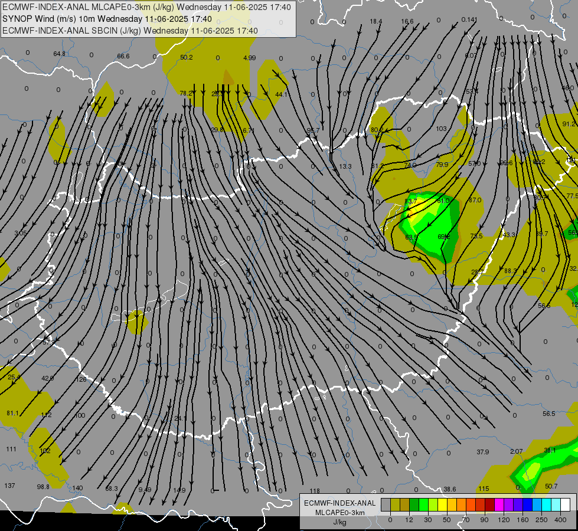Click the grid value 28.7
Screen dimensions: 578x531
point(478,272)
